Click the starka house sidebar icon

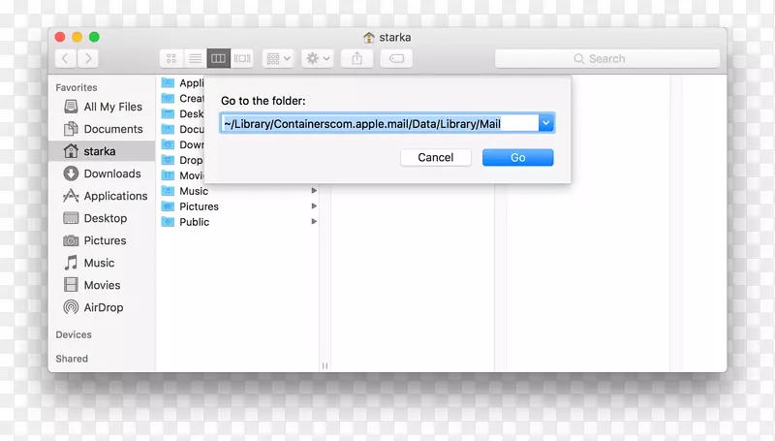coord(71,151)
